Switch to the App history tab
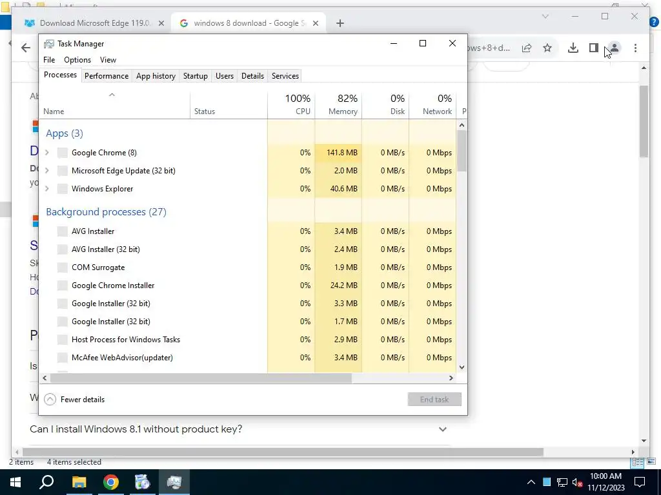Viewport: 661px width, 495px height. pyautogui.click(x=156, y=76)
